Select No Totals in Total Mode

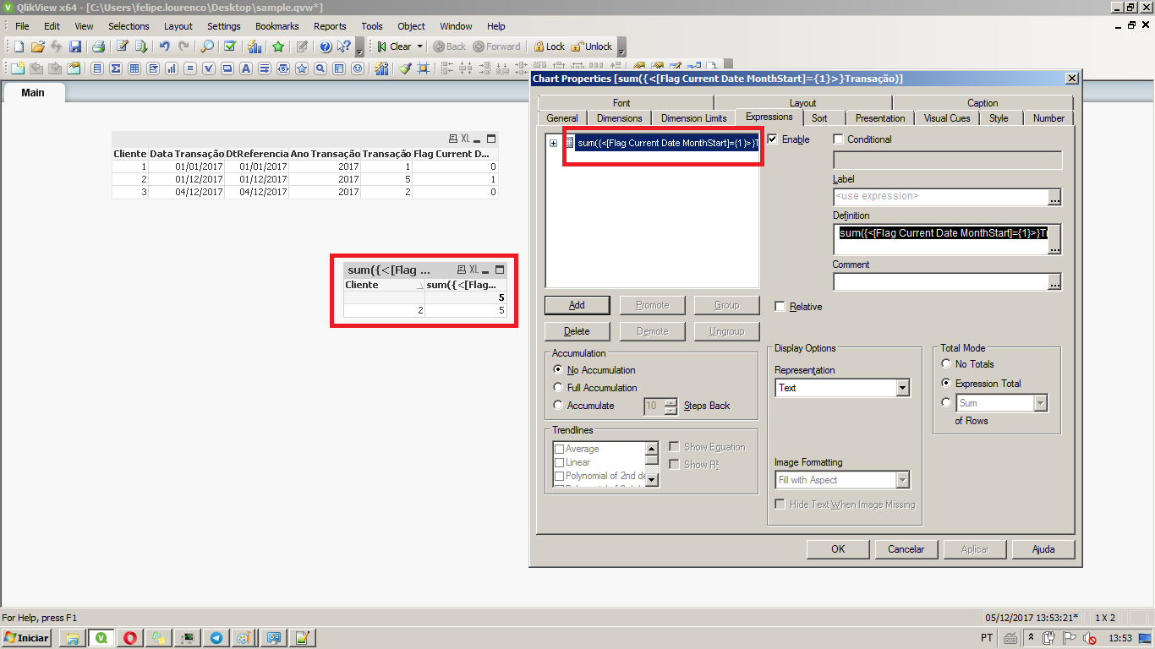click(x=946, y=364)
